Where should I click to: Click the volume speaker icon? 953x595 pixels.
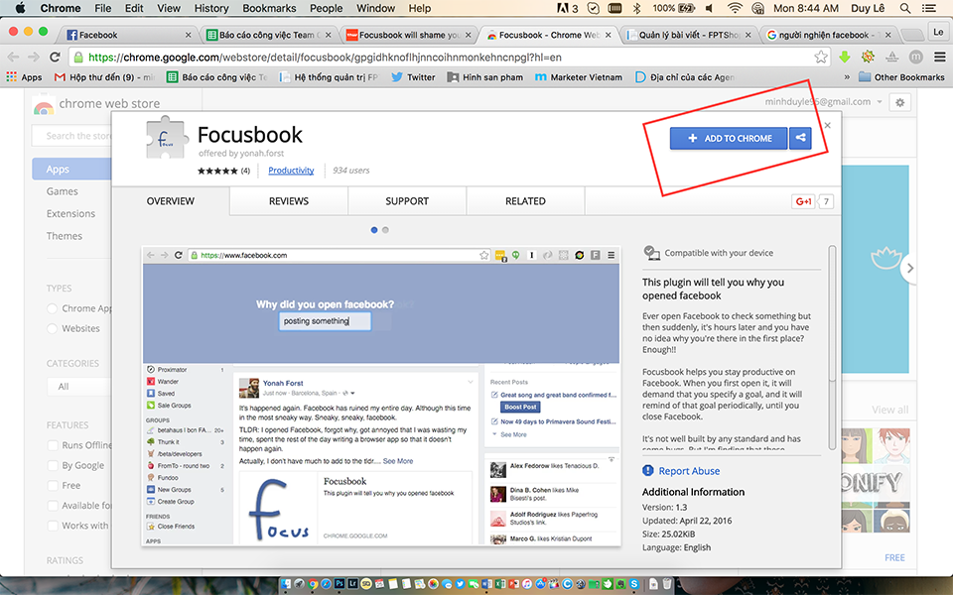(x=709, y=8)
